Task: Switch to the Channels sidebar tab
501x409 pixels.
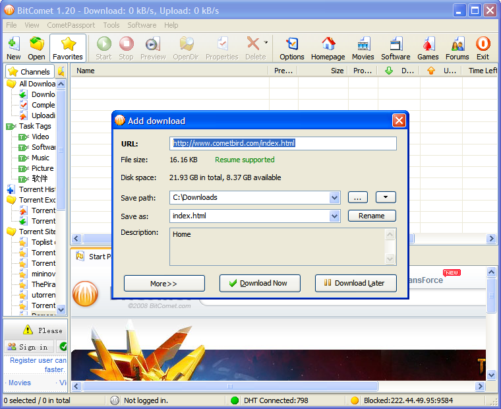Action: 30,72
